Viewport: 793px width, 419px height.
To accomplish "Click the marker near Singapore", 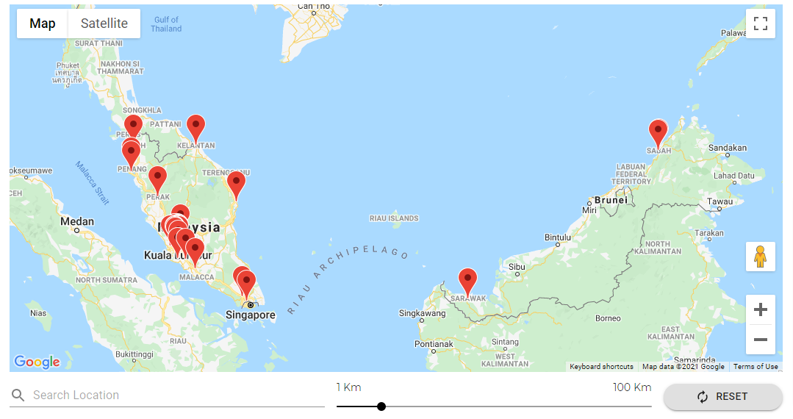I will (246, 283).
